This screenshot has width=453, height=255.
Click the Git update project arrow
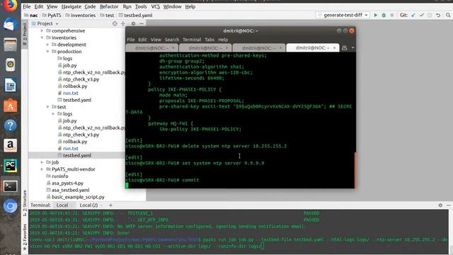[x=413, y=15]
